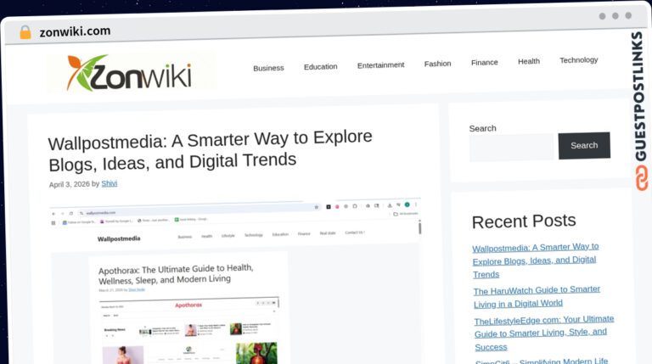
Task: Select the Fashion menu item
Action: (x=437, y=64)
